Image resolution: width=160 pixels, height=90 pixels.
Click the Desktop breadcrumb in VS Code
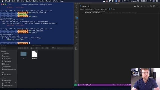97,9
